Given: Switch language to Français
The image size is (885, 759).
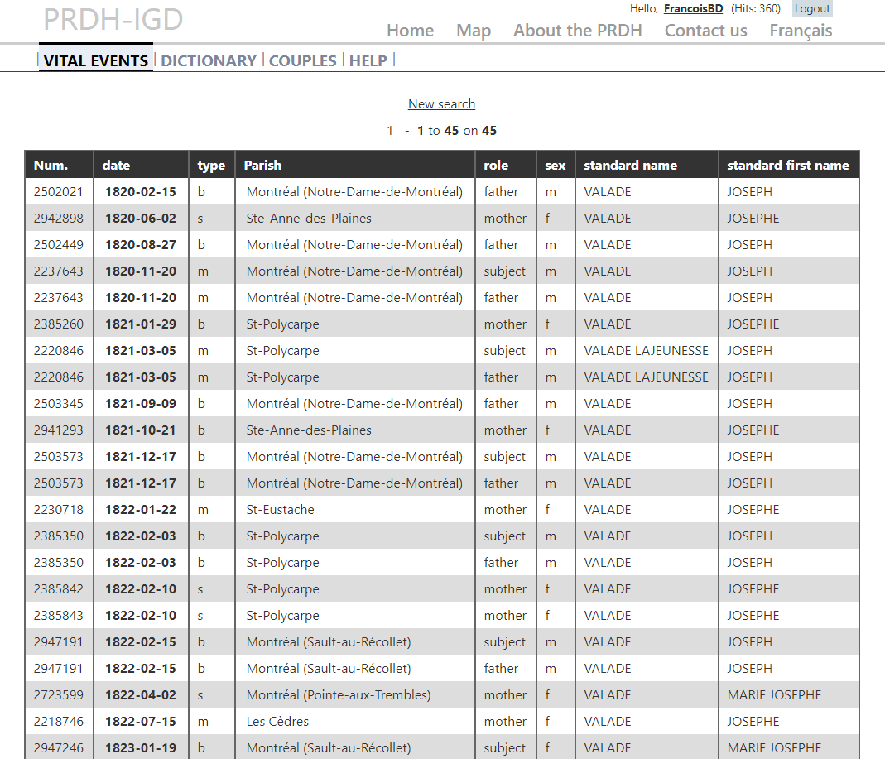Looking at the screenshot, I should tap(801, 31).
